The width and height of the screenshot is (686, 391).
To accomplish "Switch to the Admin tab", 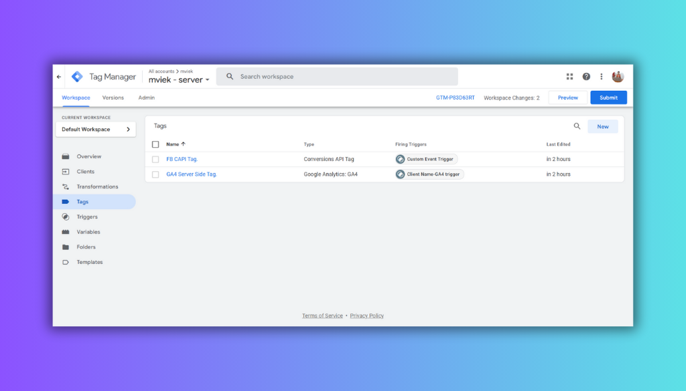I will click(146, 98).
